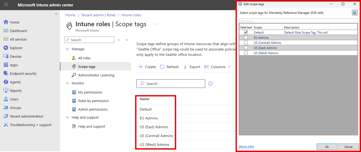Check the EU Admins scope checkbox
This screenshot has width=361, height=152.
click(x=246, y=37)
